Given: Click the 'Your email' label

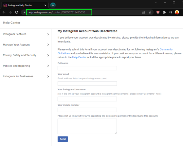Looking at the screenshot, I should click(63, 74).
